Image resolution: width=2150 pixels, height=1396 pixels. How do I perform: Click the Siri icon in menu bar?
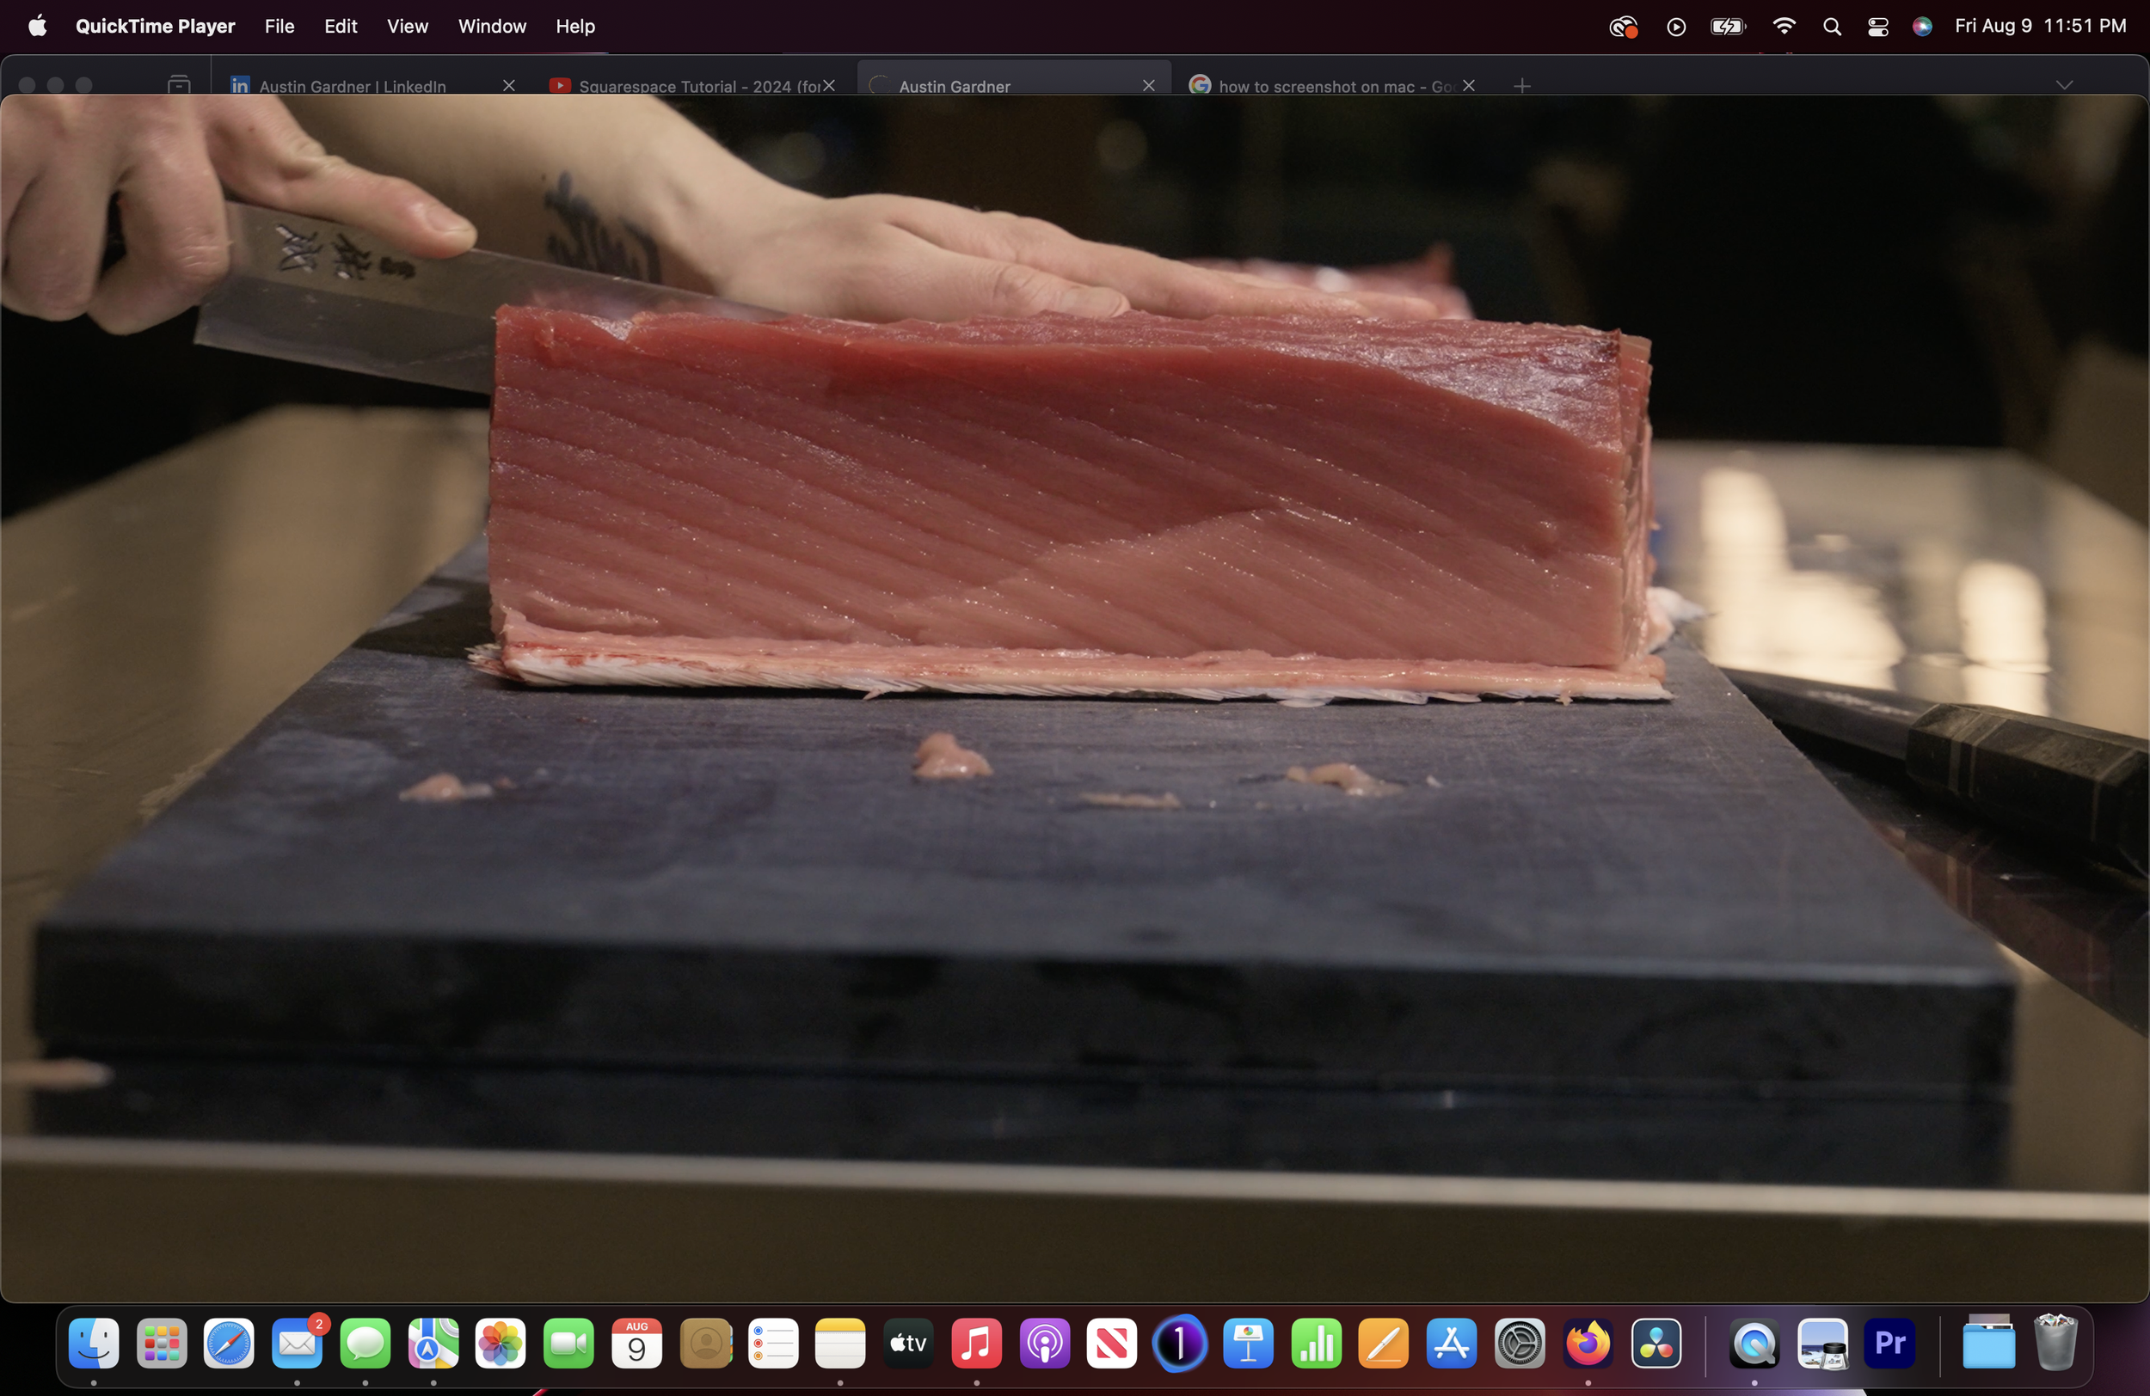pos(1922,26)
